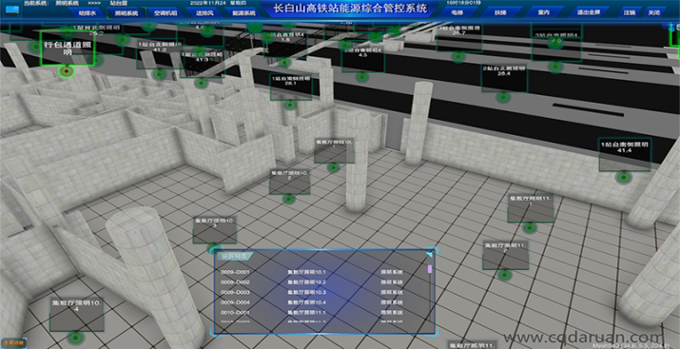Open the 给排水 system tab
The image size is (680, 350).
coord(87,13)
